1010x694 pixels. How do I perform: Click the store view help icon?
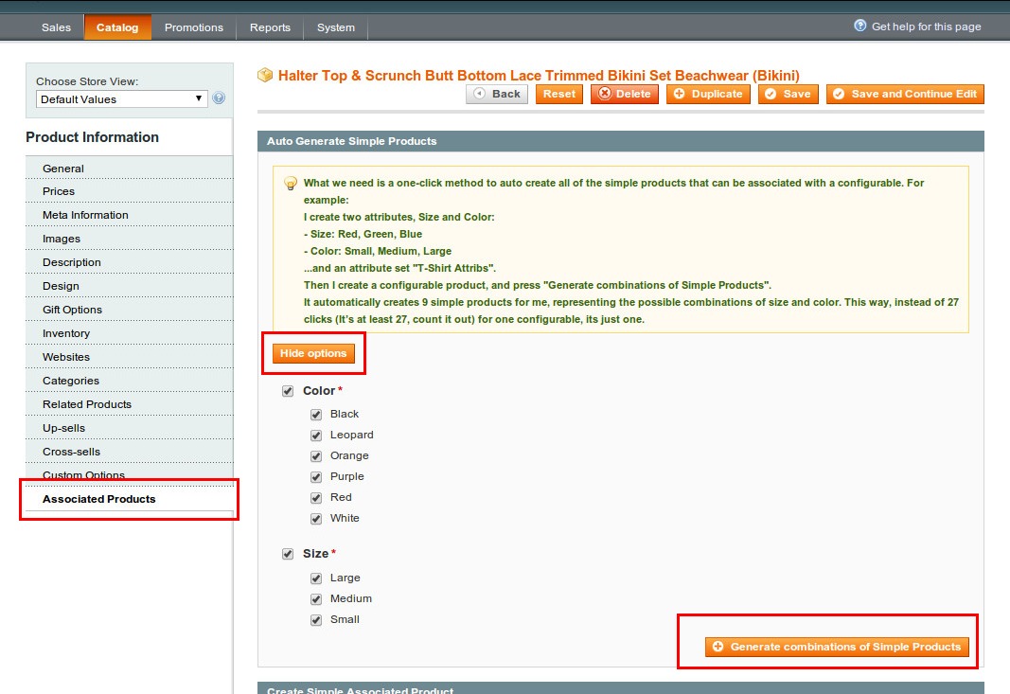219,98
